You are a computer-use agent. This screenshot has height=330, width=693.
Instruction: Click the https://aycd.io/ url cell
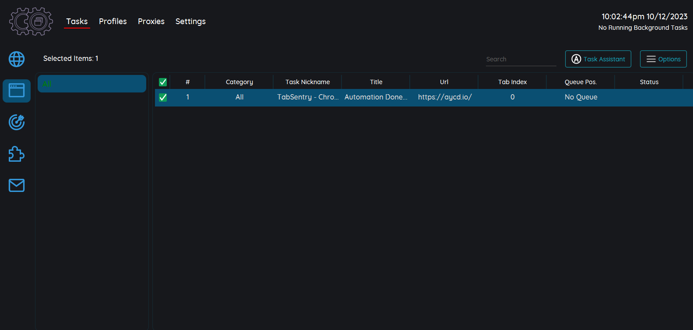[444, 97]
